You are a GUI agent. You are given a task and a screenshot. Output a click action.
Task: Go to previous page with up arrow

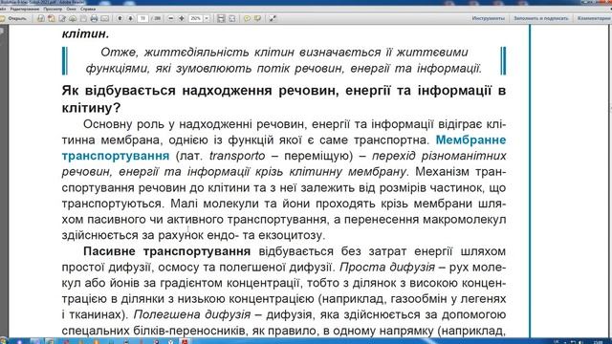point(120,18)
